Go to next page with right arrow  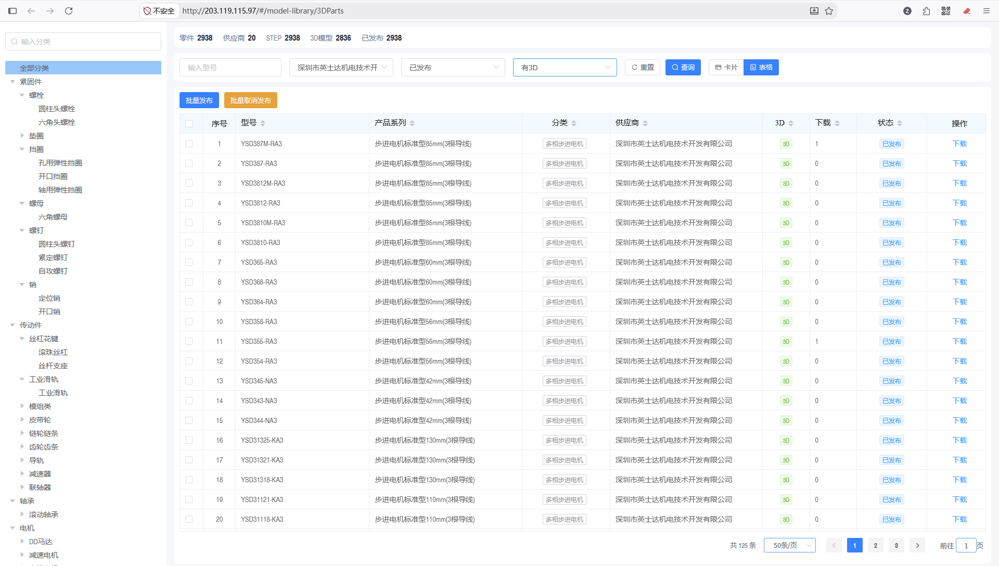click(x=917, y=545)
